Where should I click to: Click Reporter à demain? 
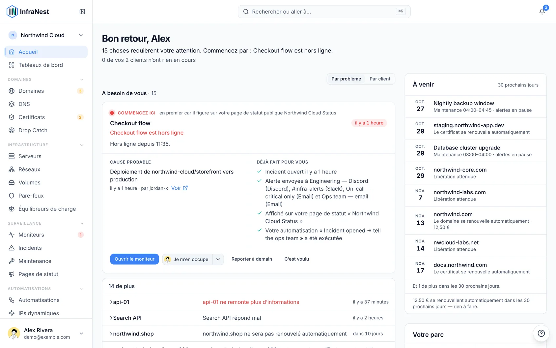point(252,259)
